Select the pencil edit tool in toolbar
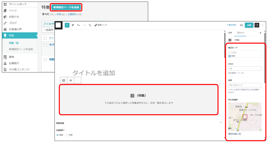 [73, 25]
